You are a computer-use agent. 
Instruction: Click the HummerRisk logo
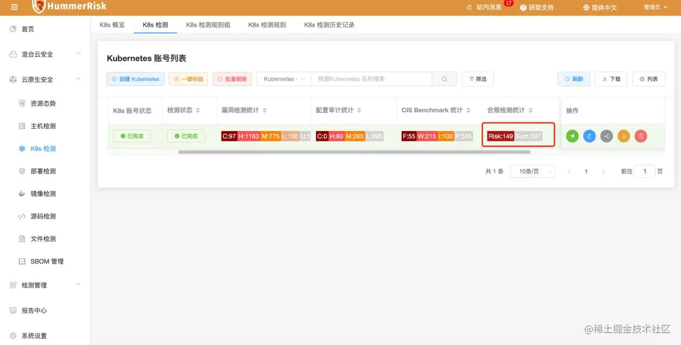point(69,6)
